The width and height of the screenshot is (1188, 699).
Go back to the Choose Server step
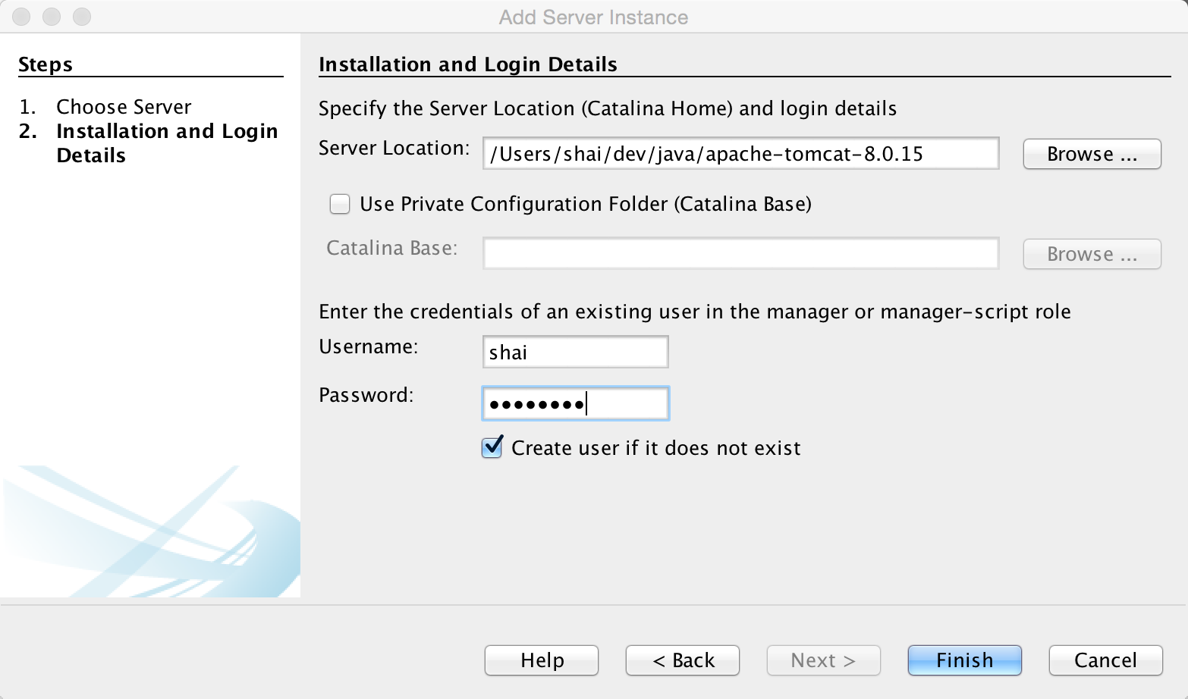click(681, 660)
